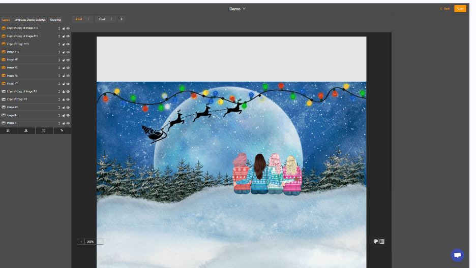Unlock the Copy of Image #3 layer

pyautogui.click(x=64, y=99)
